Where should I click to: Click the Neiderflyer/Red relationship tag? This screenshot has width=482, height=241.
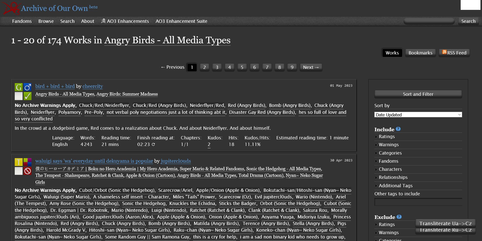tap(207, 105)
